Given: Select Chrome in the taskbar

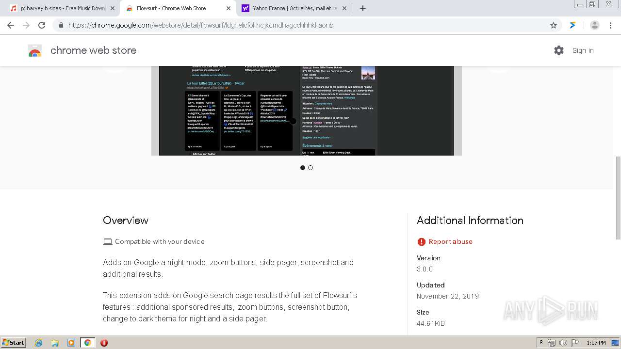Looking at the screenshot, I should [x=88, y=343].
